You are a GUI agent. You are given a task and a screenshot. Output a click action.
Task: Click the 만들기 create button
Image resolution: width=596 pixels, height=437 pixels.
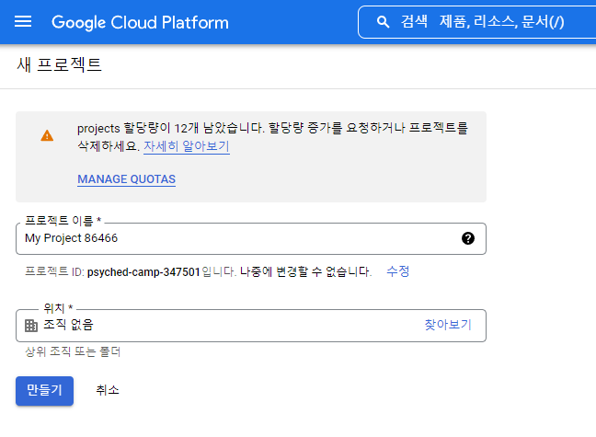(x=44, y=391)
